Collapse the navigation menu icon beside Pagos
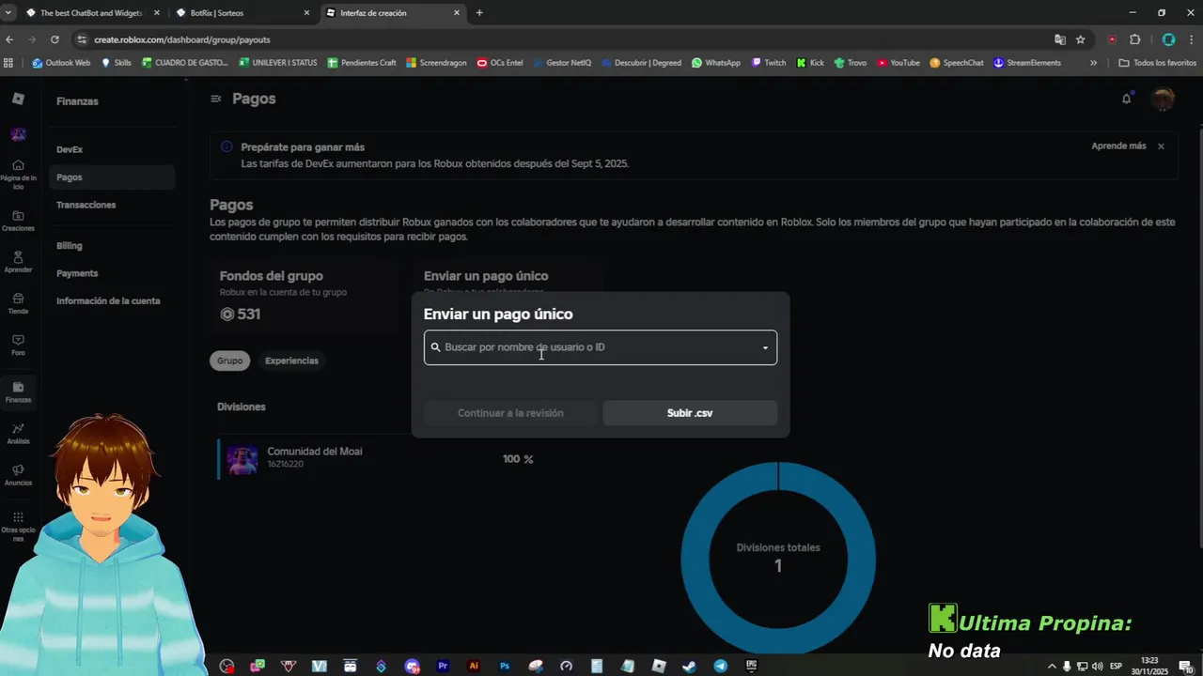The width and height of the screenshot is (1203, 676). [216, 99]
